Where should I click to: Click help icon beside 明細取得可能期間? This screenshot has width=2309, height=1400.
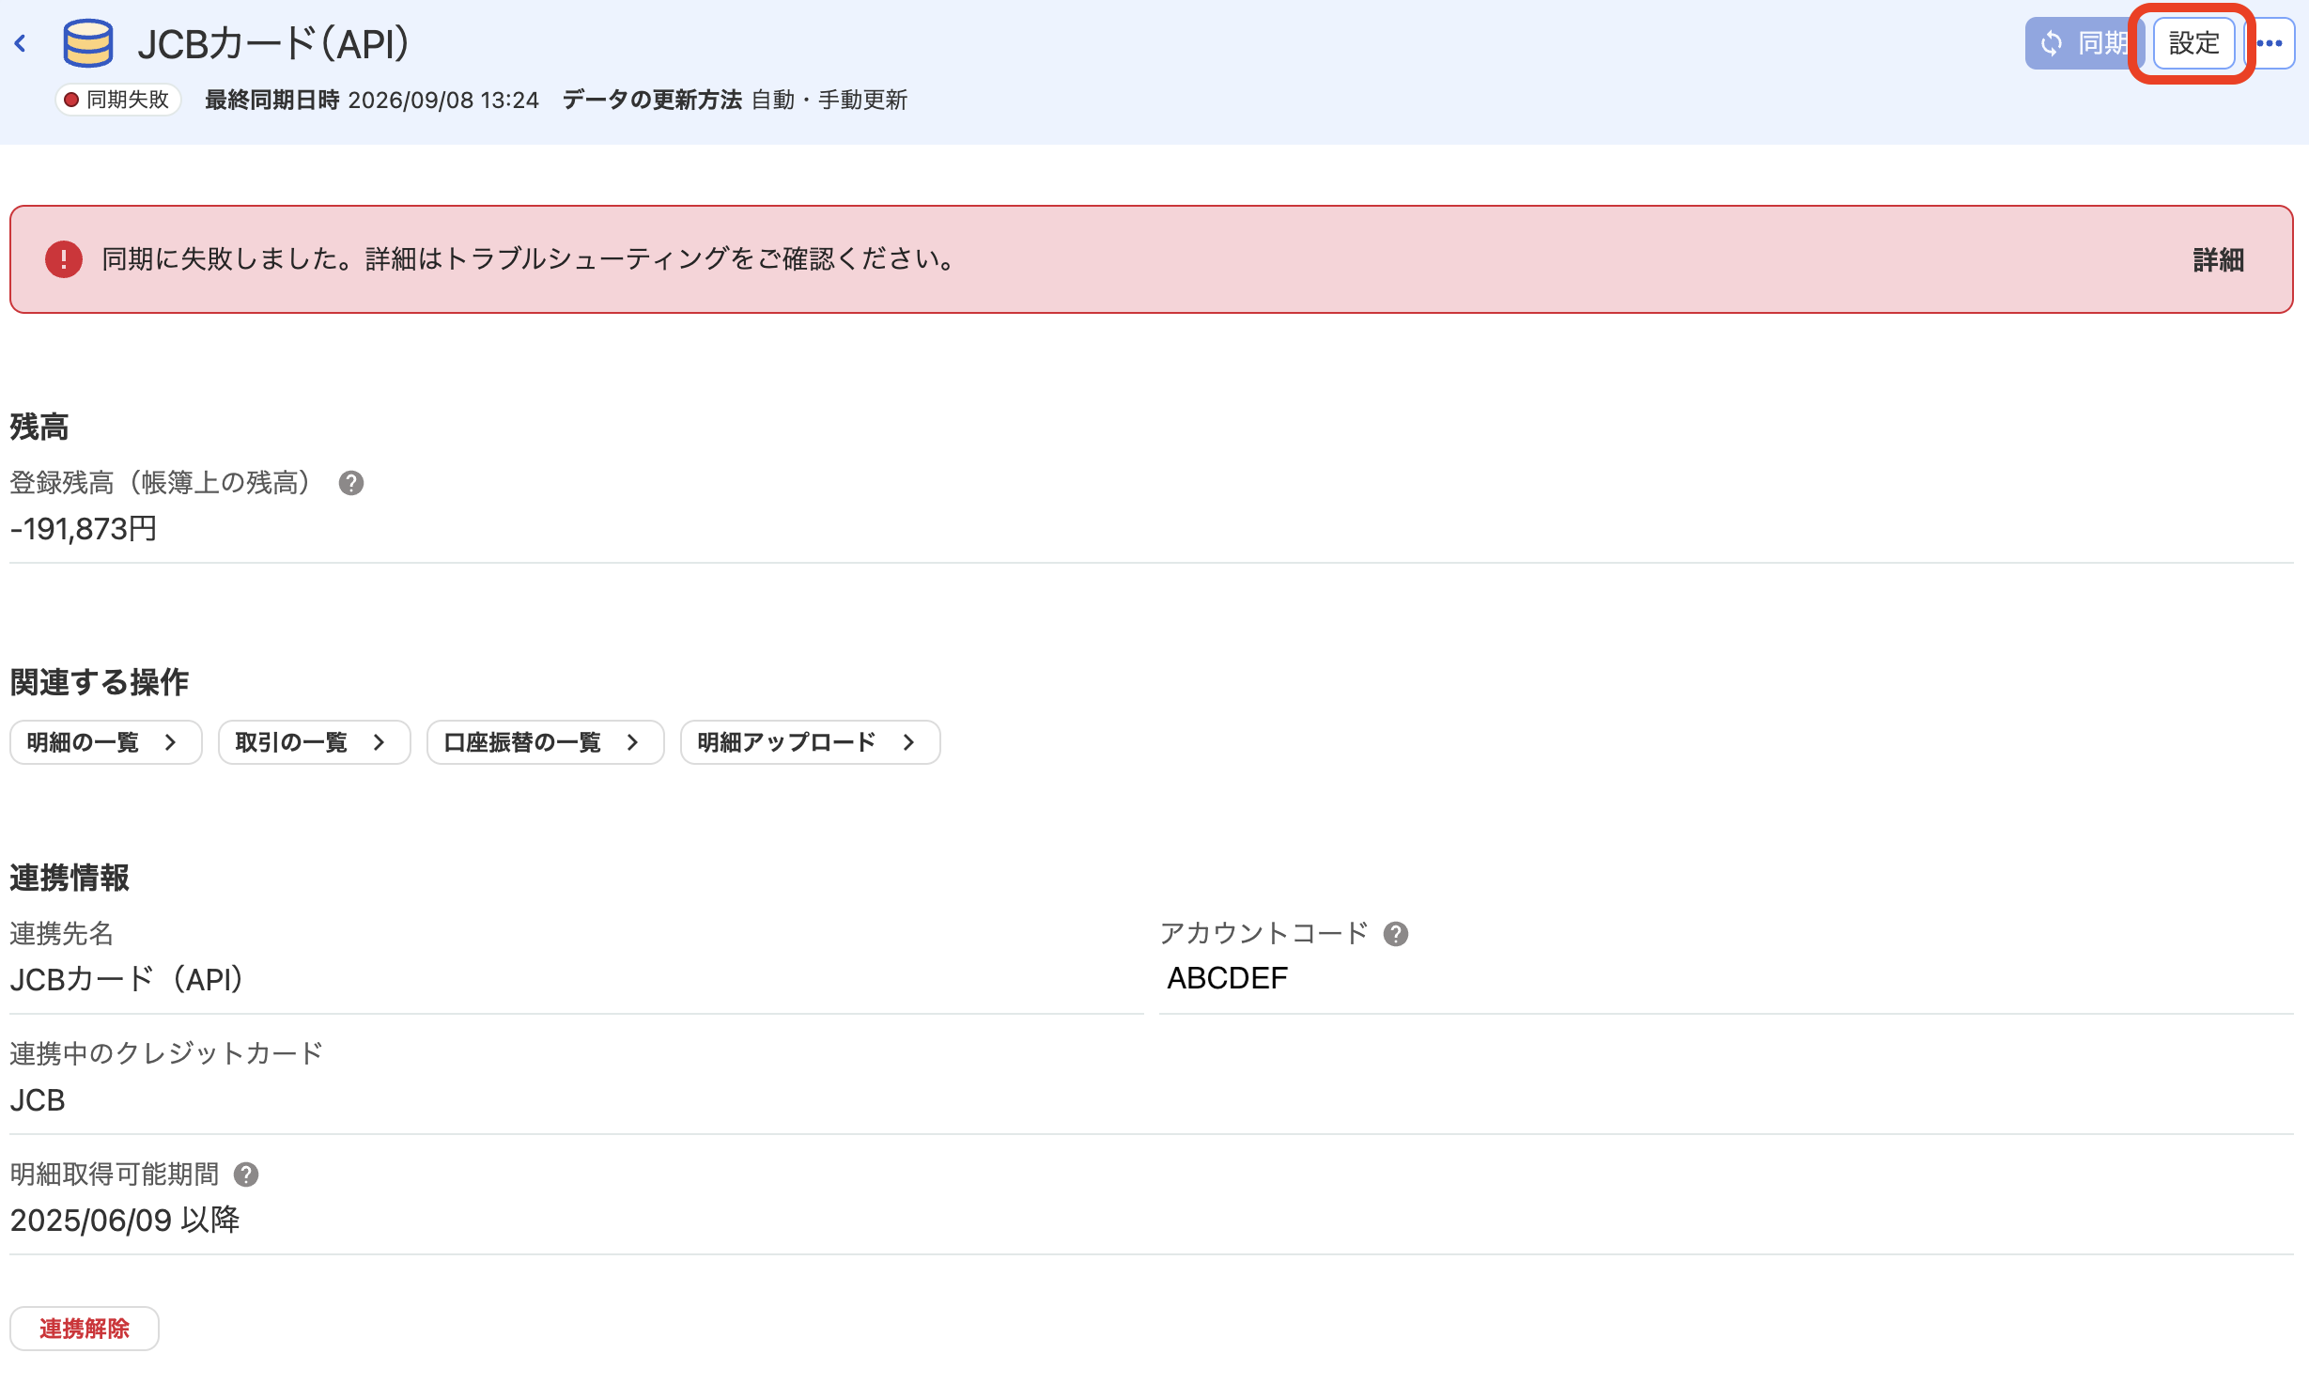[246, 1174]
